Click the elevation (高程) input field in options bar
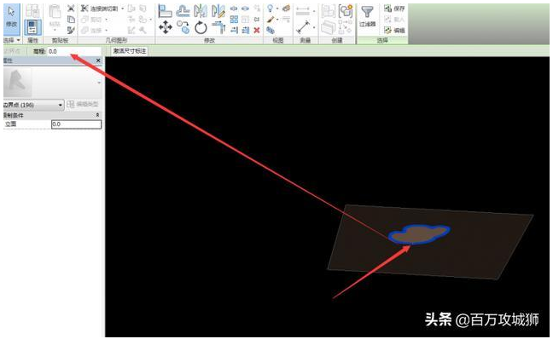The image size is (553, 339). (74, 51)
